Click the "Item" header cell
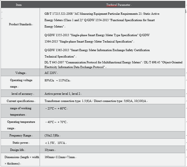The width and height of the screenshot is (187, 167). point(19,5)
